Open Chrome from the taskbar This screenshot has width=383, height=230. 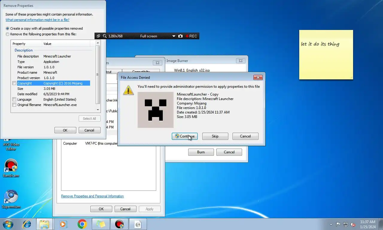[x=82, y=224]
